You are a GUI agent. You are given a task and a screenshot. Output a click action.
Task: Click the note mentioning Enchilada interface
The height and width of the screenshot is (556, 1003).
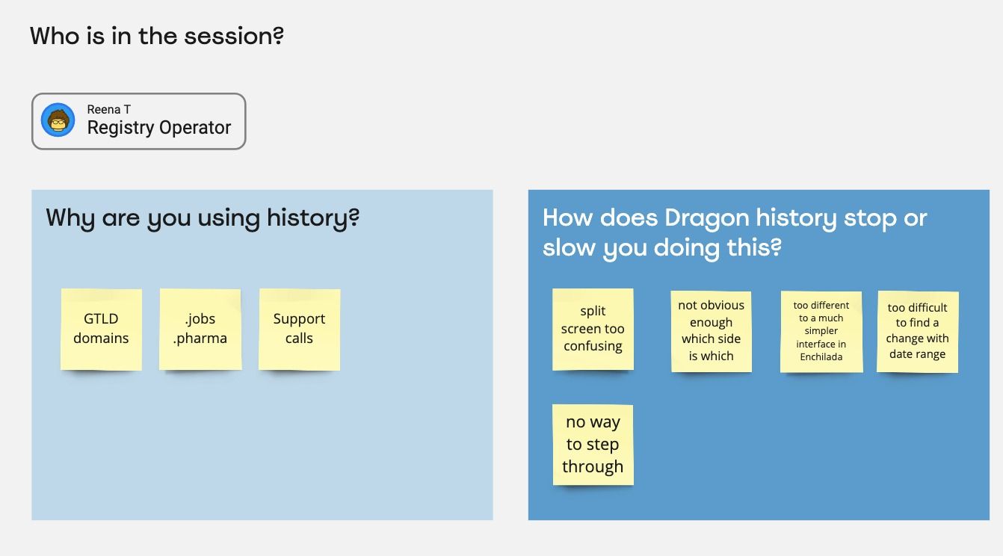pos(821,331)
